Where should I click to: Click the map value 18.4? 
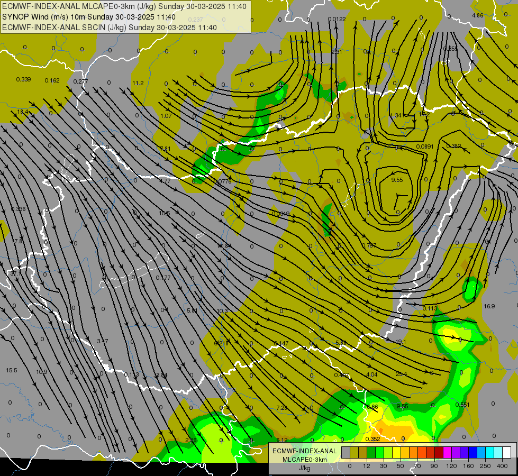click(x=22, y=112)
